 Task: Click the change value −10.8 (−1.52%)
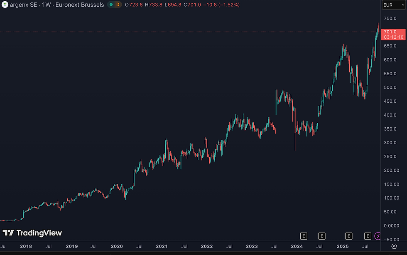[x=221, y=5]
